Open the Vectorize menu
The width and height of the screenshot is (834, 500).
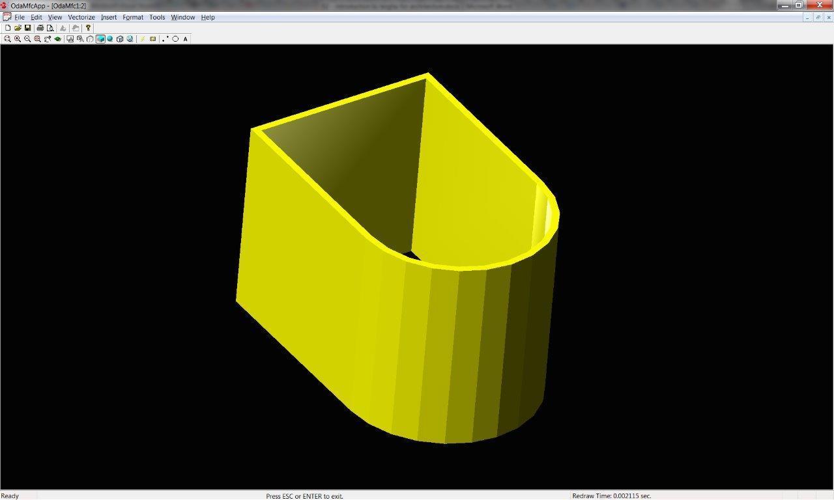(x=81, y=18)
